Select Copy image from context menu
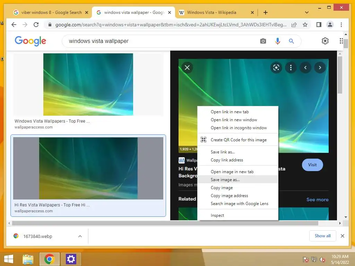355x266 pixels. tap(238, 188)
